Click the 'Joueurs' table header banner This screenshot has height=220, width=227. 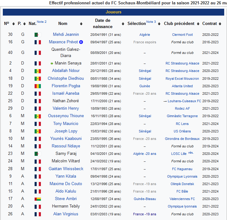(113, 12)
